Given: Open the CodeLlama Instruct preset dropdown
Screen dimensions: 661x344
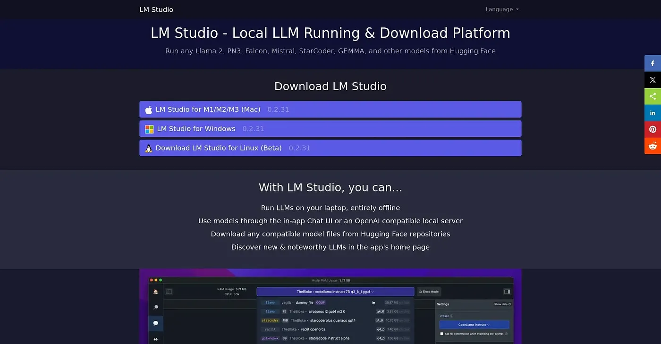Looking at the screenshot, I should tap(474, 325).
